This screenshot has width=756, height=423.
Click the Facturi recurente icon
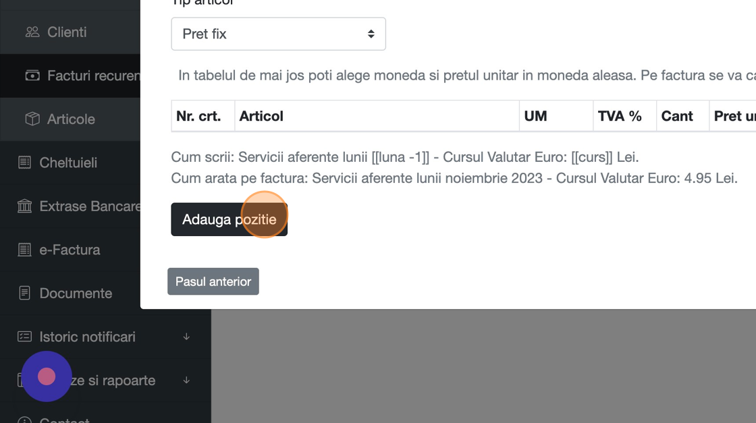pyautogui.click(x=32, y=76)
